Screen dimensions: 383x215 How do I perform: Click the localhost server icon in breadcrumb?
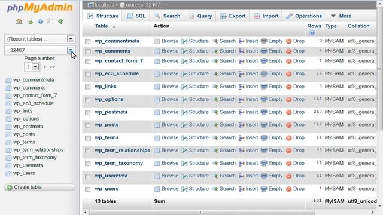pos(90,5)
